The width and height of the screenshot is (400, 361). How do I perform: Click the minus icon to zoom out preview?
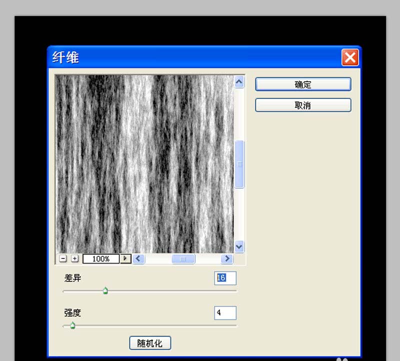(63, 258)
